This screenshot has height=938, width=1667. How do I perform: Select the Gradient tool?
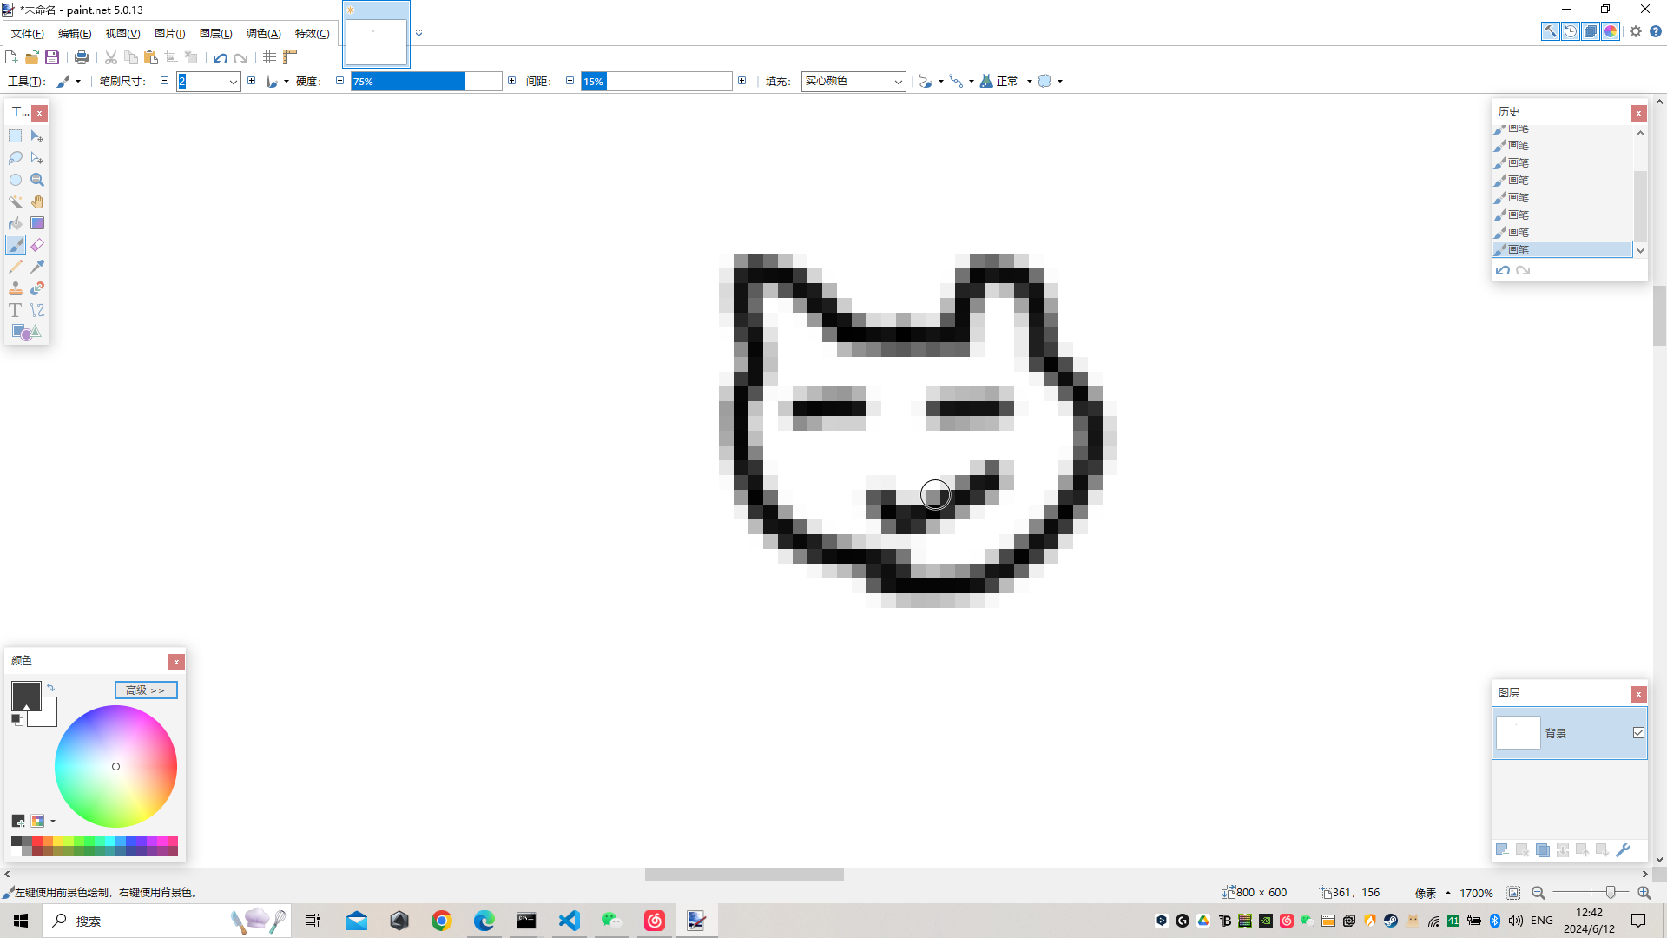37,223
